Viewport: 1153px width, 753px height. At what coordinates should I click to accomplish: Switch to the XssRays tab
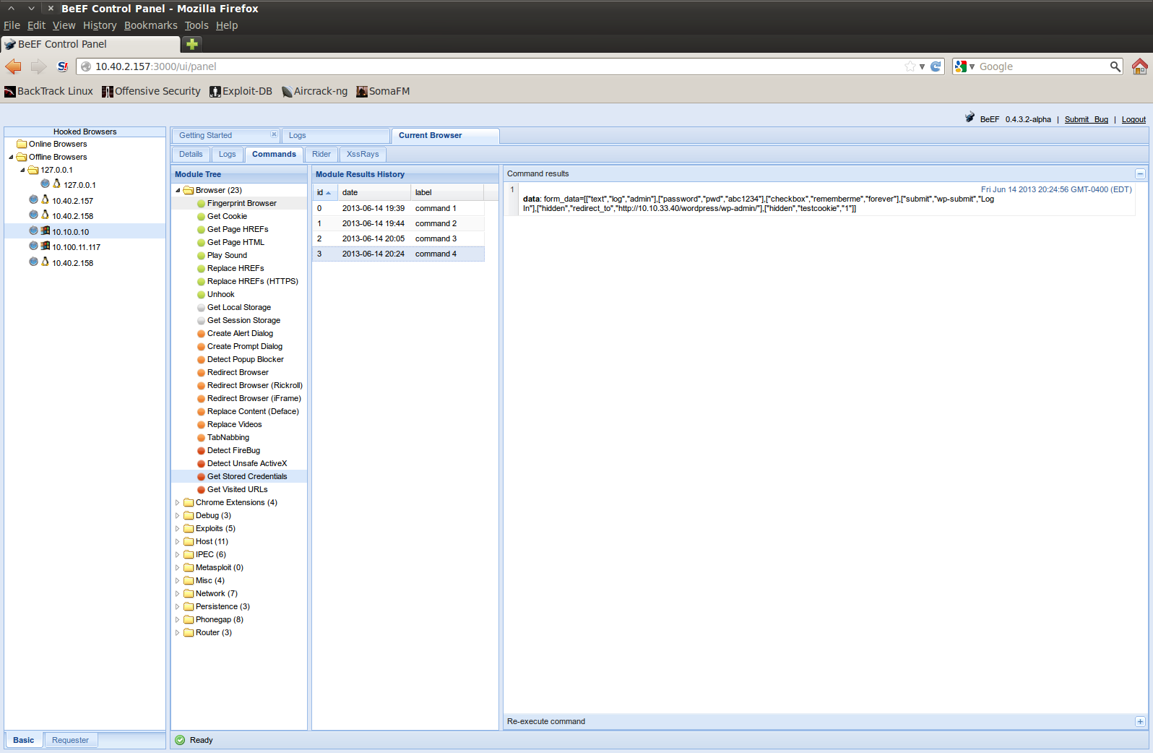coord(363,154)
